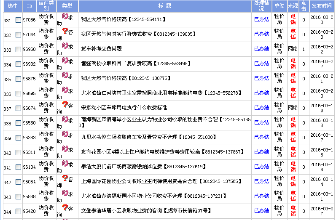
Task: Click 已办结 status for ID 95420
Action: (261, 211)
